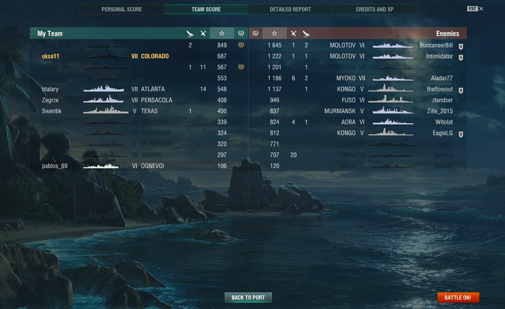Sort Enemies by aircraft shot down icon
The height and width of the screenshot is (309, 505).
[x=294, y=34]
